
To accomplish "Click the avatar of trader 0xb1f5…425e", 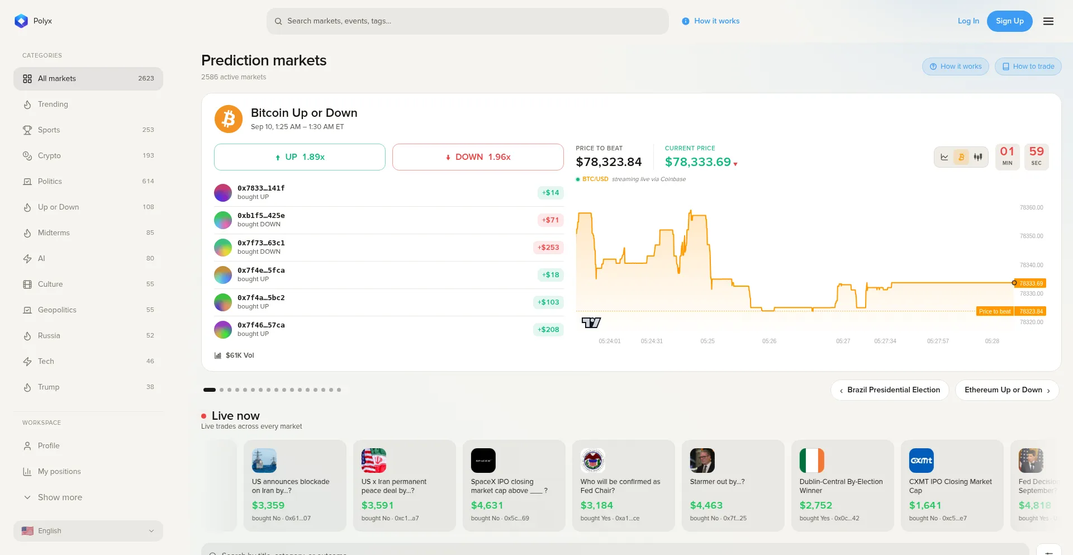I will (x=223, y=220).
